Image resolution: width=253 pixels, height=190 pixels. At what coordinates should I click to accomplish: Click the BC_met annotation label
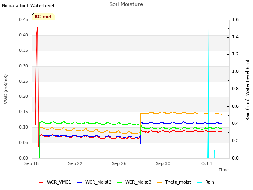coord(43,17)
